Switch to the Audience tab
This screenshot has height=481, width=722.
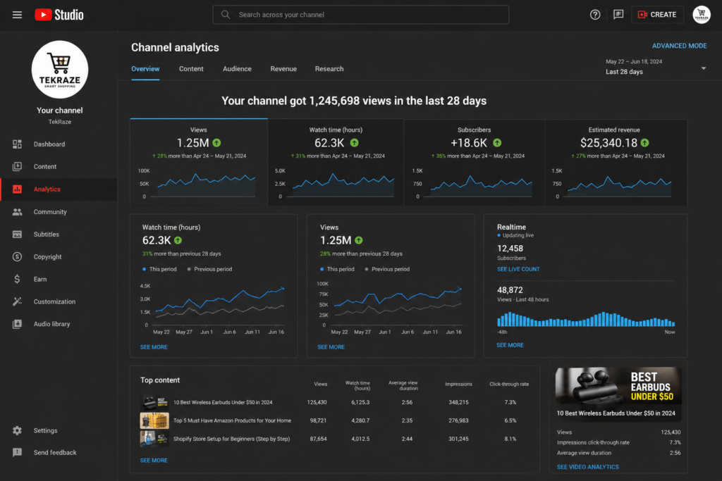click(x=237, y=69)
